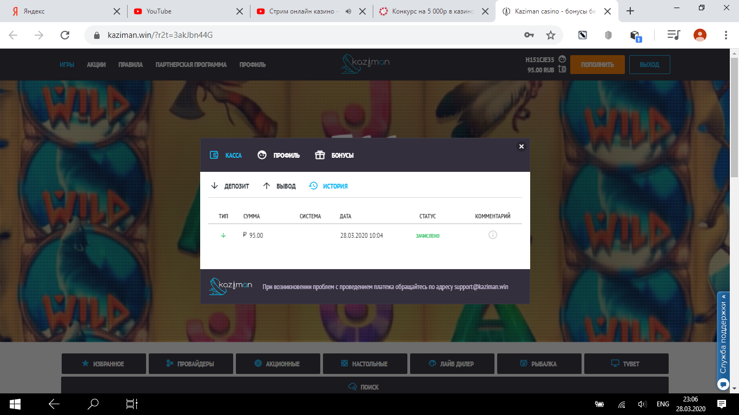Click the Выход logout button
The width and height of the screenshot is (739, 415).
point(649,64)
